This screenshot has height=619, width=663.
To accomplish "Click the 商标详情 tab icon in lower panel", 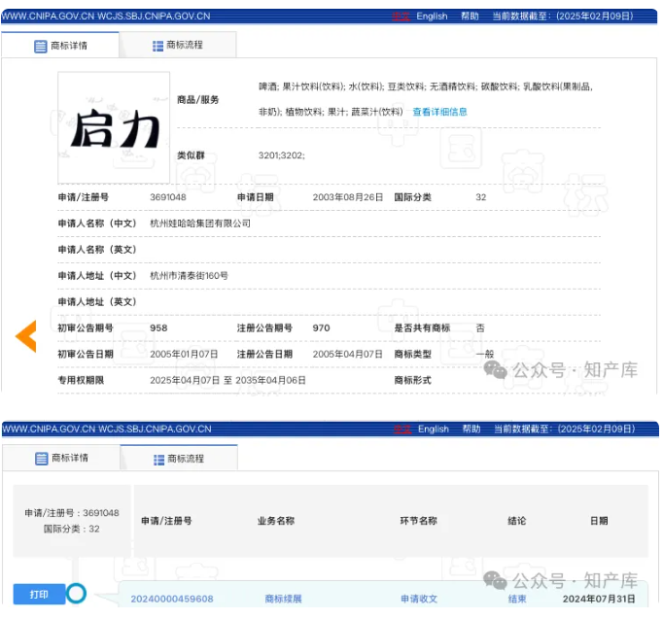I will coord(41,458).
